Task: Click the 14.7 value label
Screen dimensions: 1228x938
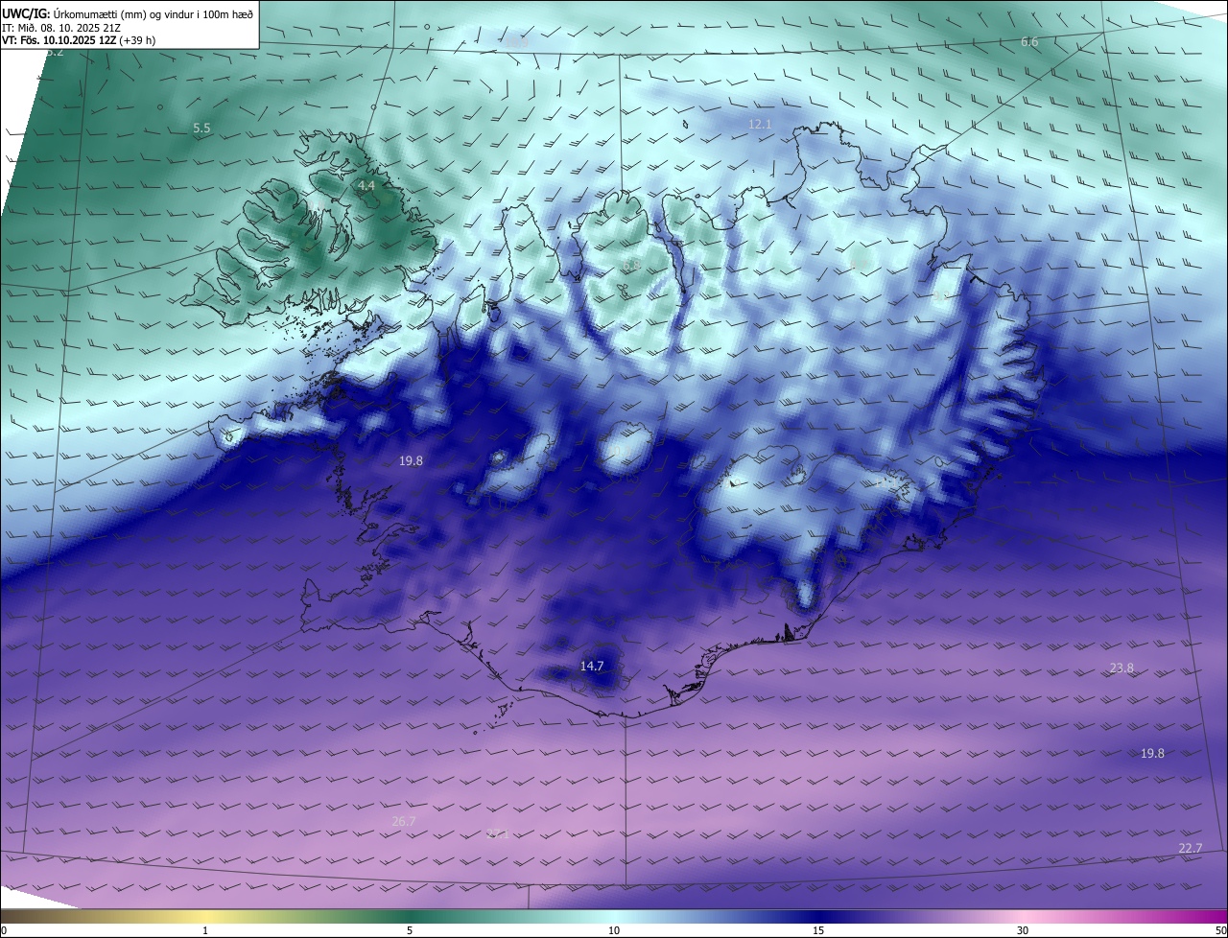Action: (x=592, y=666)
